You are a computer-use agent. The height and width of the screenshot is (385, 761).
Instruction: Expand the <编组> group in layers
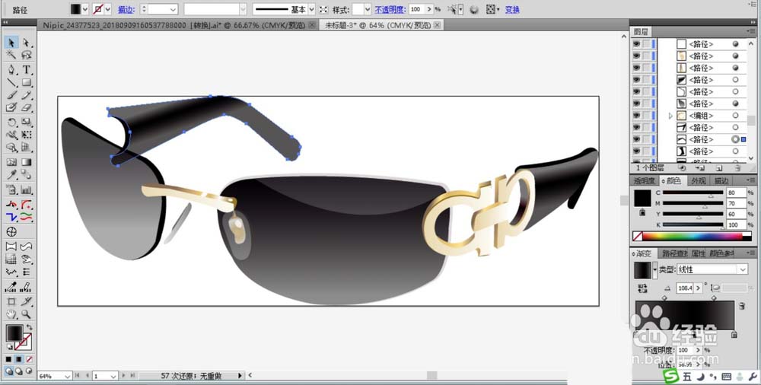click(x=670, y=116)
